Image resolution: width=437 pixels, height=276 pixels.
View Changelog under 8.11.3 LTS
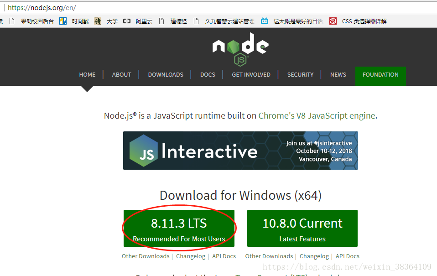191,256
